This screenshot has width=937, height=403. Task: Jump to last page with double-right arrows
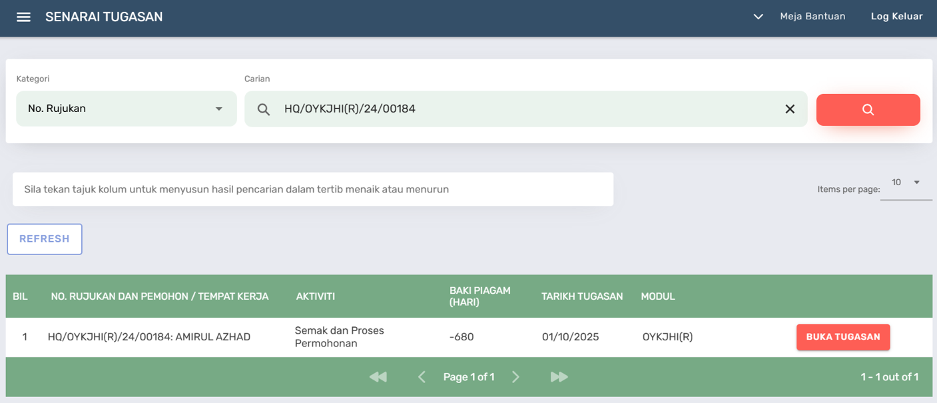(x=559, y=377)
